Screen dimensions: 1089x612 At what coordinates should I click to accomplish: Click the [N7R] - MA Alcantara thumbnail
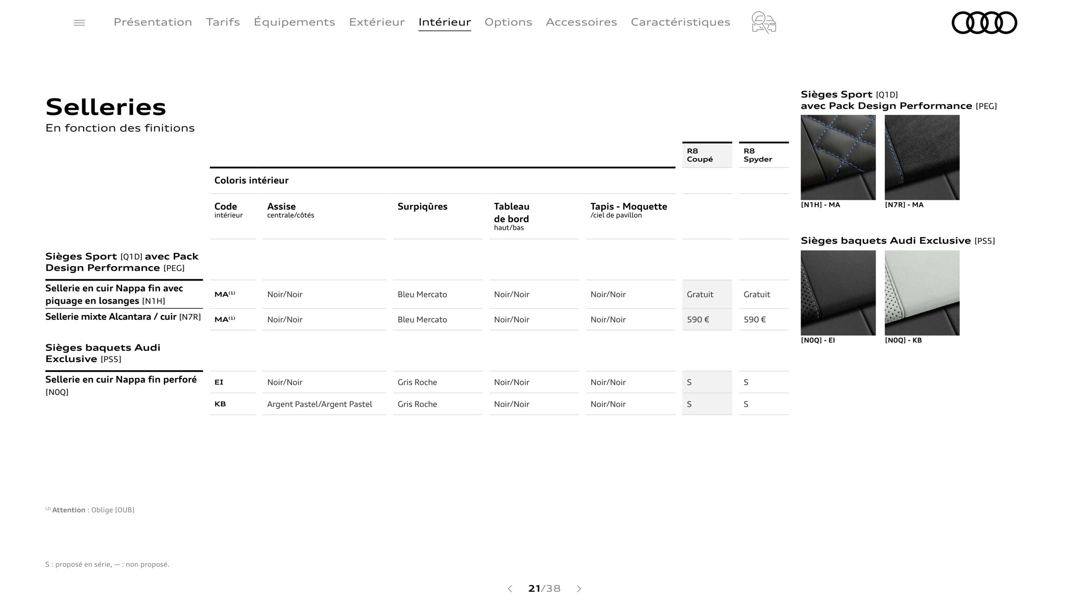(x=922, y=157)
